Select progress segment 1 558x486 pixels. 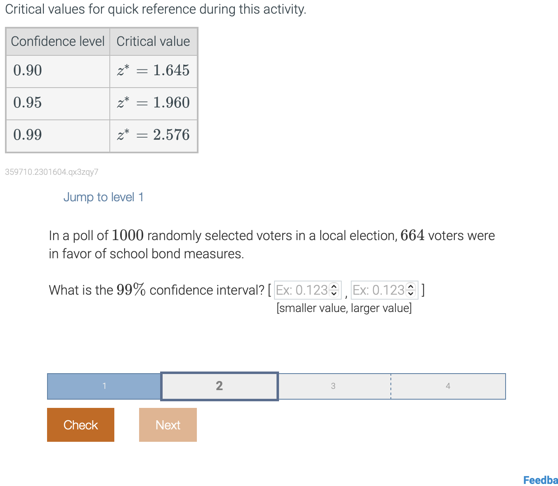click(x=104, y=386)
